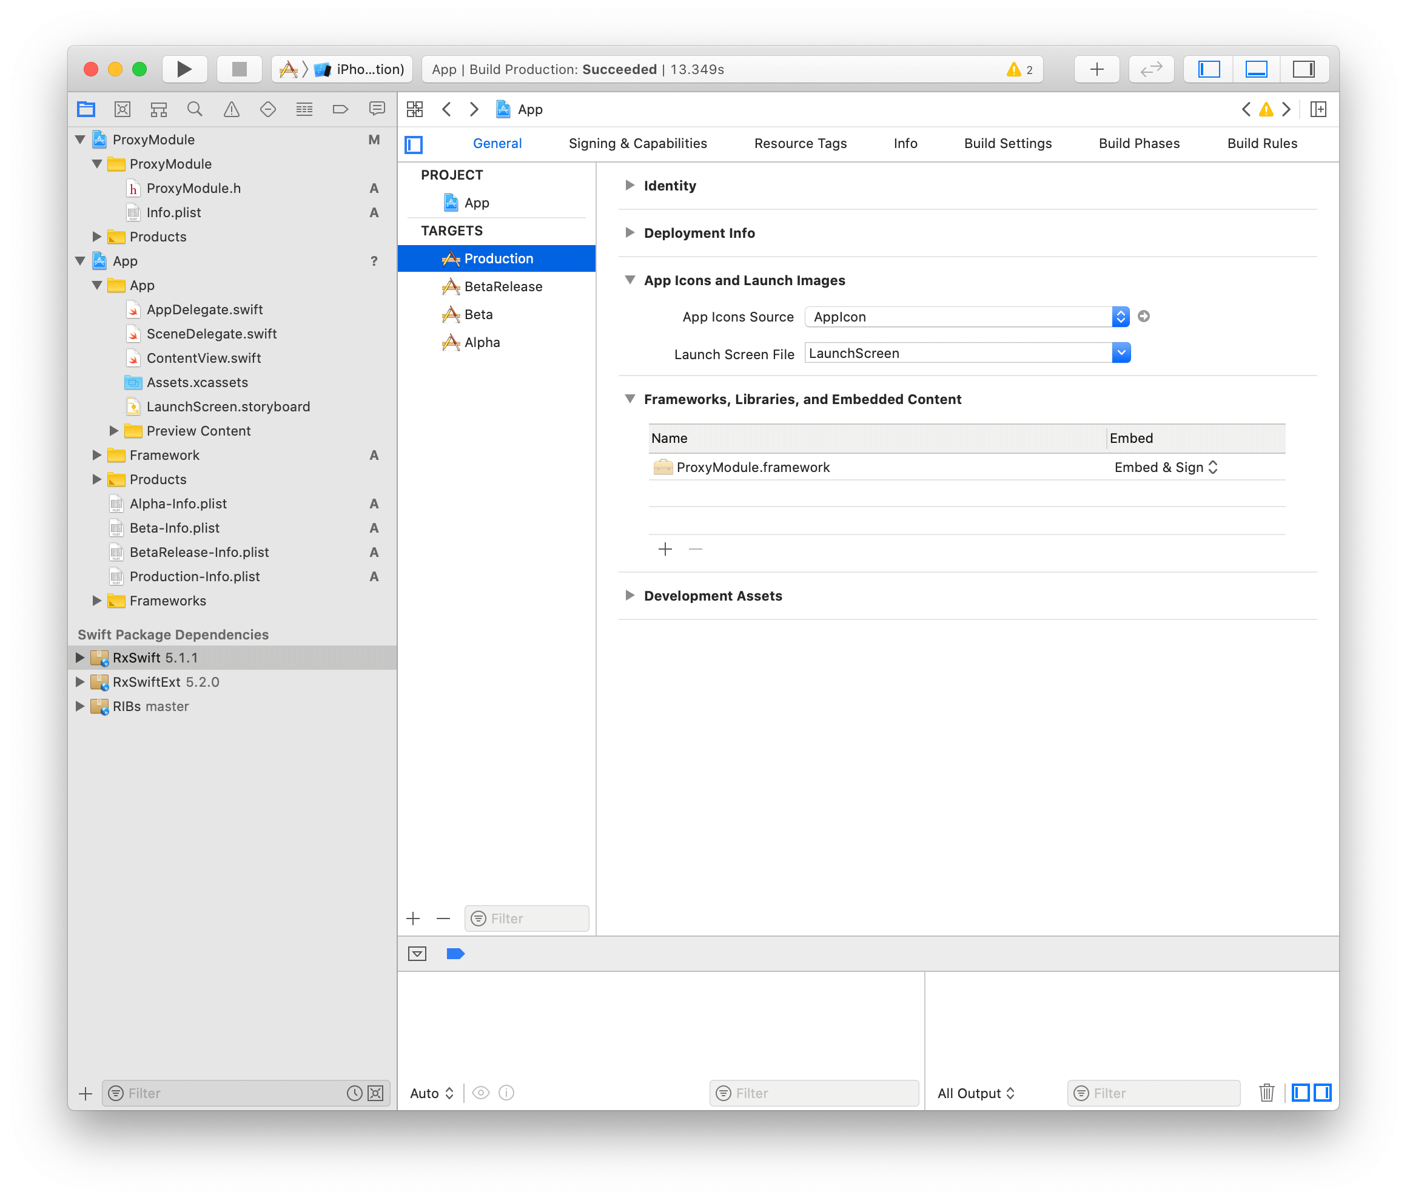Select the ProxyModule.framework row
The width and height of the screenshot is (1407, 1200).
point(966,467)
